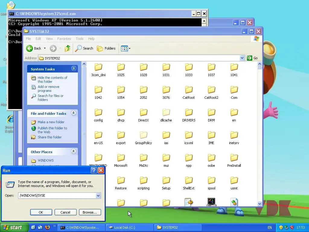Expand the Address bar dropdown
The image size is (309, 232).
point(242,58)
